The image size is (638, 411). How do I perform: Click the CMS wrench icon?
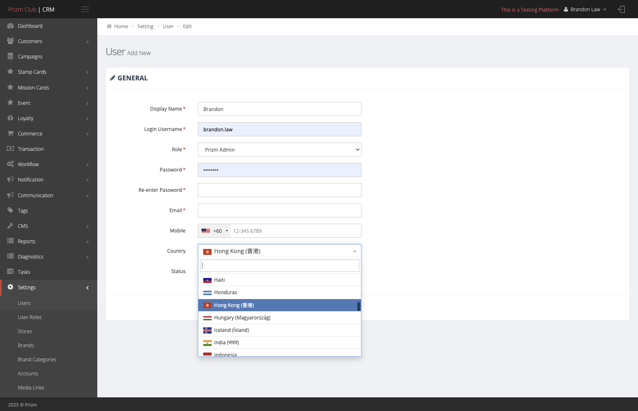coord(10,226)
